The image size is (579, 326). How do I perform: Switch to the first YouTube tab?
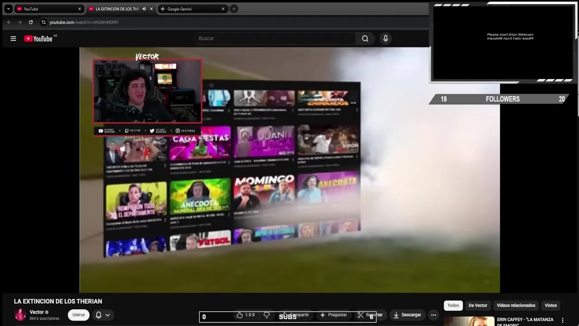click(x=49, y=9)
